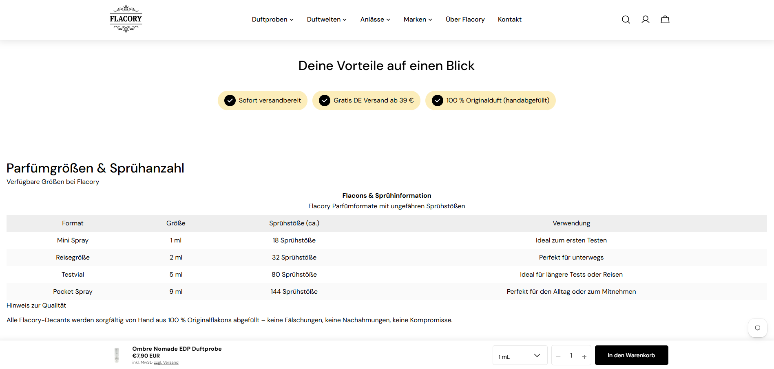Open the 1 mL size dropdown
The width and height of the screenshot is (774, 369).
pyautogui.click(x=520, y=356)
